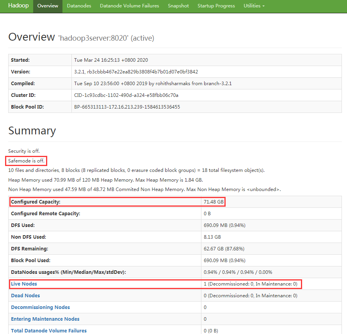Click the DFS Remaining value
The image size is (347, 334).
tap(224, 249)
